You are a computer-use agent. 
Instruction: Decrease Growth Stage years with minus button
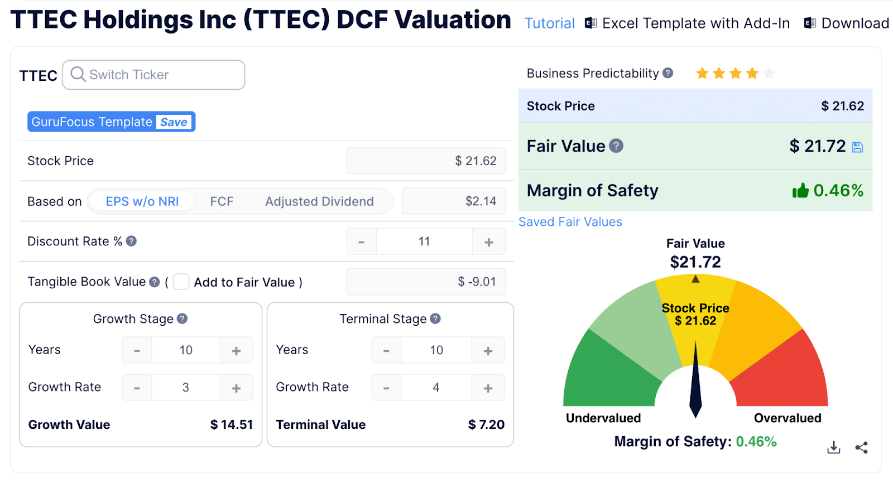(136, 350)
